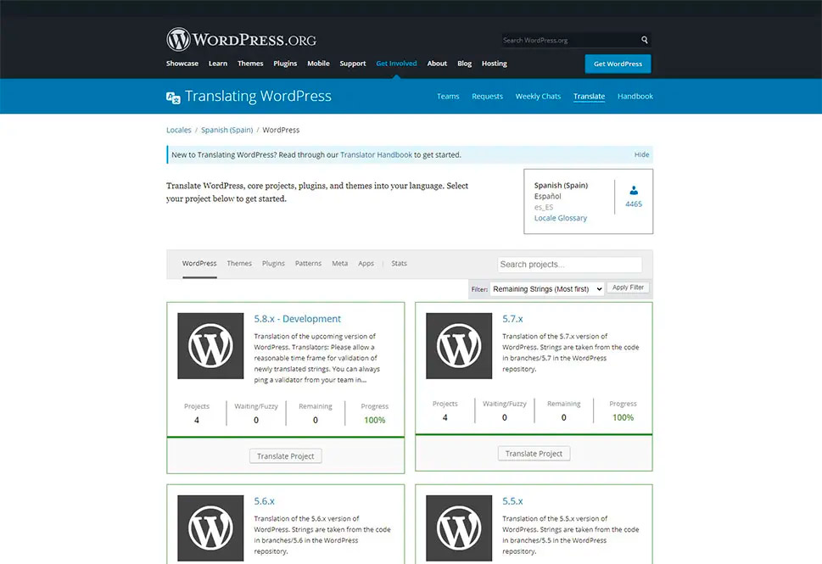Go to Spanish (Spain) breadcrumb

coord(226,131)
